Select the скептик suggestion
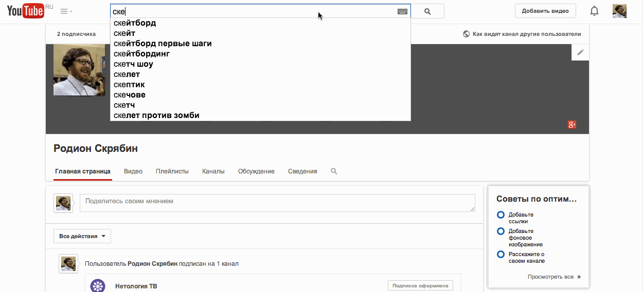The height and width of the screenshot is (292, 643). [260, 85]
